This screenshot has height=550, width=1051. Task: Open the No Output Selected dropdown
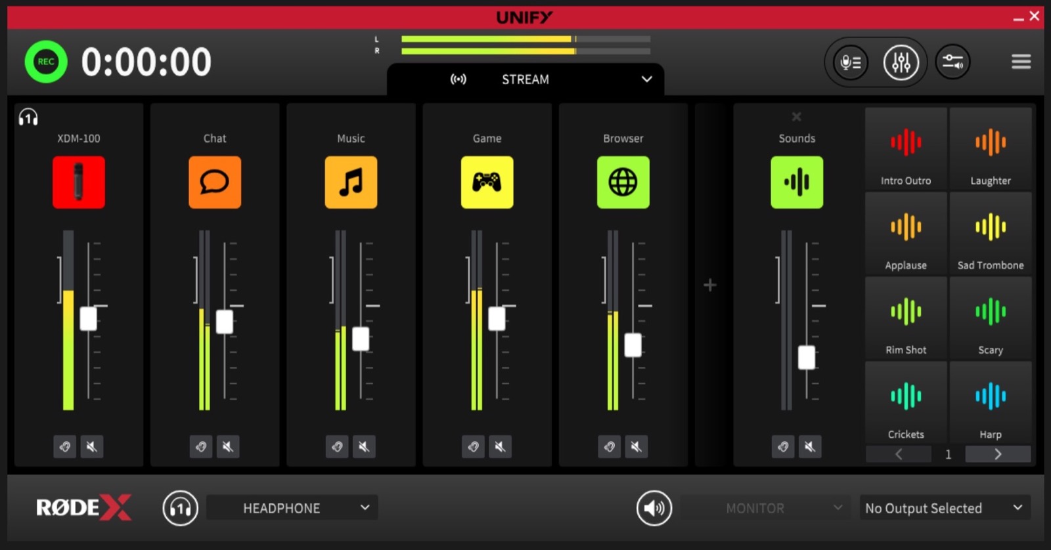945,508
